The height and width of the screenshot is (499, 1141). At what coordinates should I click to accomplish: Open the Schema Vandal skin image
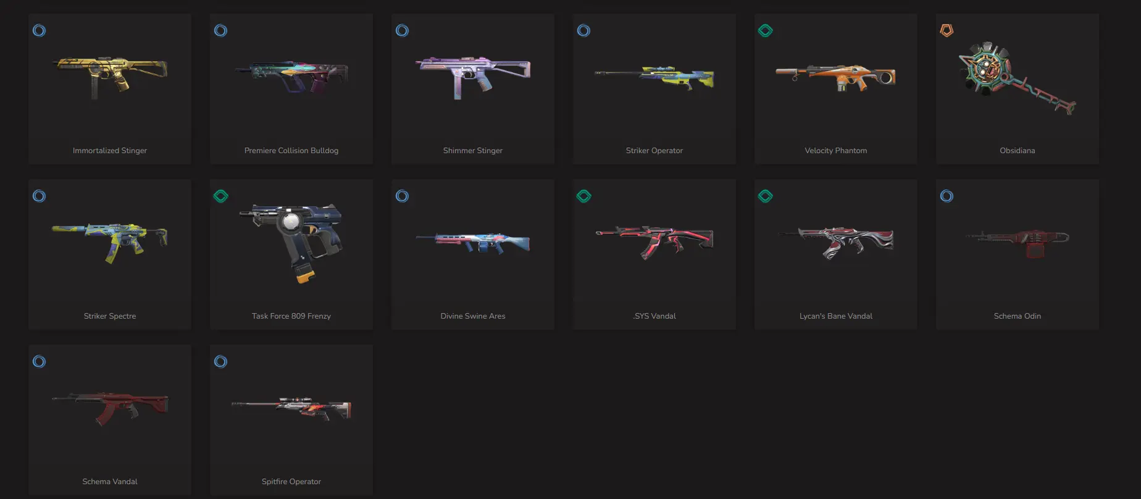pos(110,408)
